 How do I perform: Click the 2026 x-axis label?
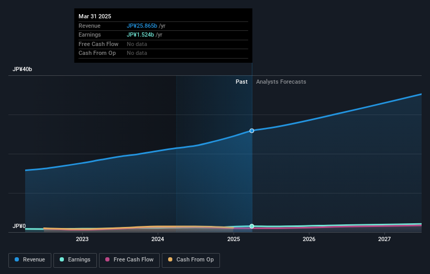click(x=309, y=239)
